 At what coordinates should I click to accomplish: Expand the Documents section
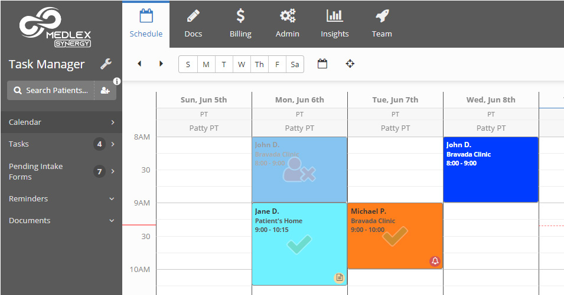point(61,221)
